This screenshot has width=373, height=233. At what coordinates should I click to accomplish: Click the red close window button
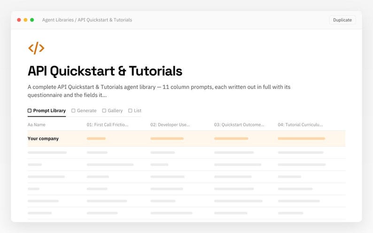19,20
